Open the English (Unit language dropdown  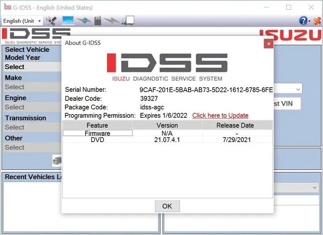coord(22,21)
